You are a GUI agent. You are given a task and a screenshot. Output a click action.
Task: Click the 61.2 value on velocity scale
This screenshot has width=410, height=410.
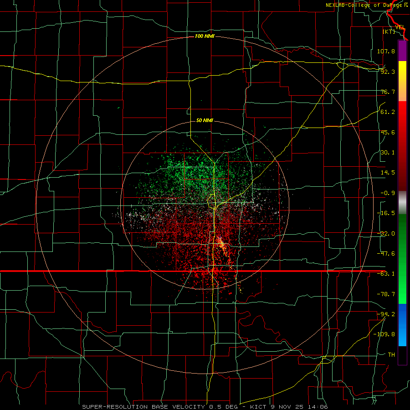click(388, 112)
